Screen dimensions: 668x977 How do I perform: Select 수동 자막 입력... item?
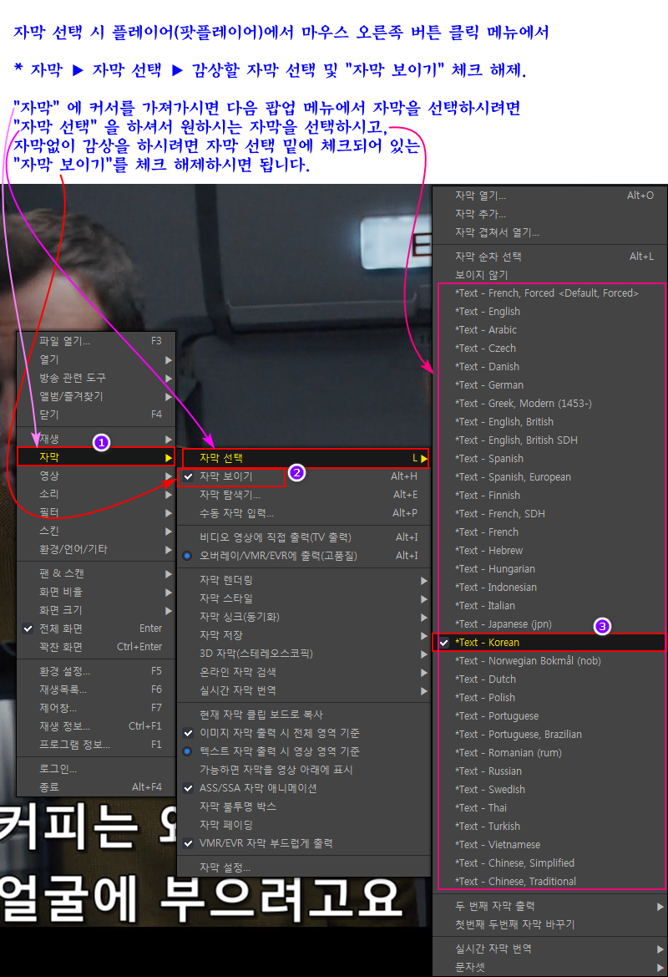304,513
